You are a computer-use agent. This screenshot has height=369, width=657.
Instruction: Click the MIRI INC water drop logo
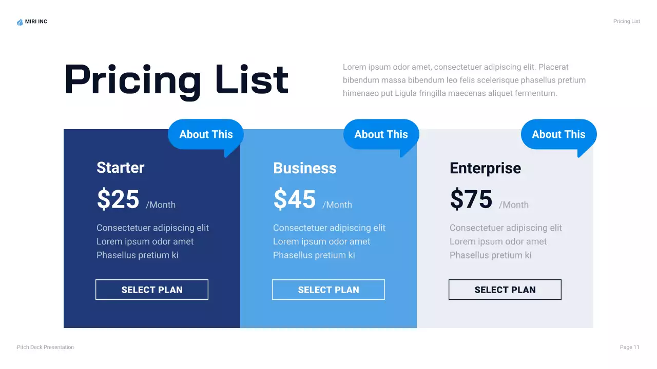pyautogui.click(x=20, y=22)
